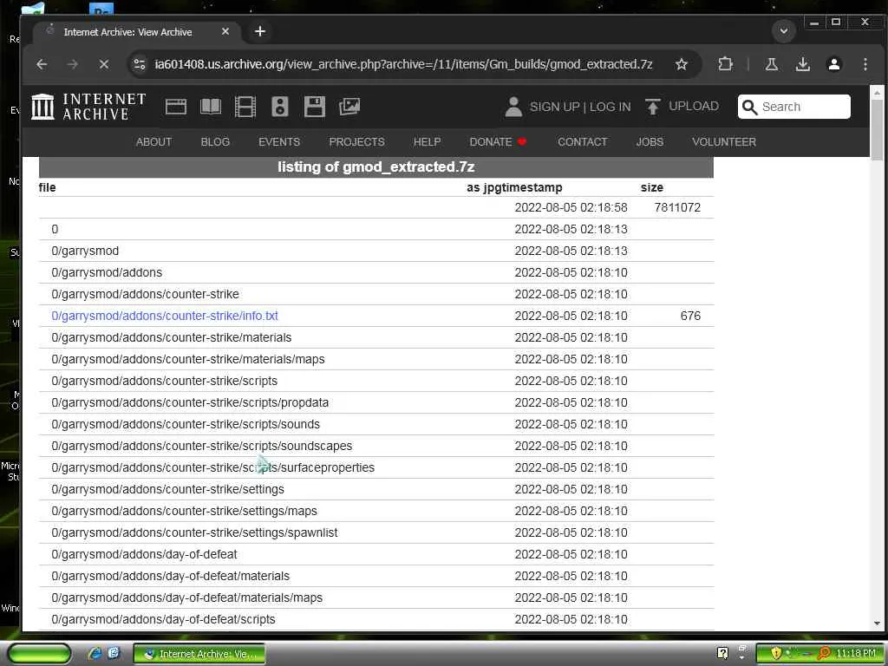This screenshot has width=888, height=666.
Task: Open the Texts book icon
Action: (211, 107)
